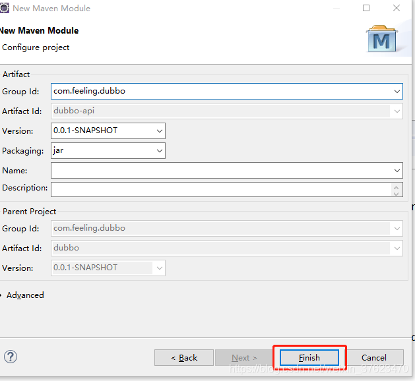Click the Name: label

click(15, 171)
